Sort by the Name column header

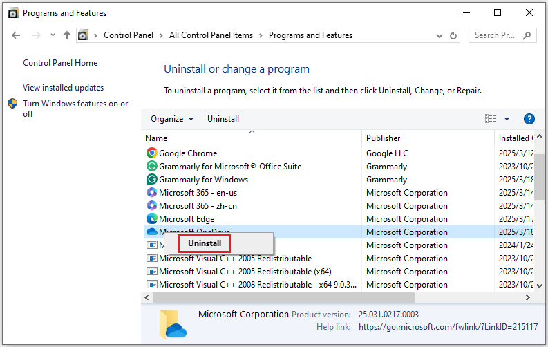[x=253, y=138]
